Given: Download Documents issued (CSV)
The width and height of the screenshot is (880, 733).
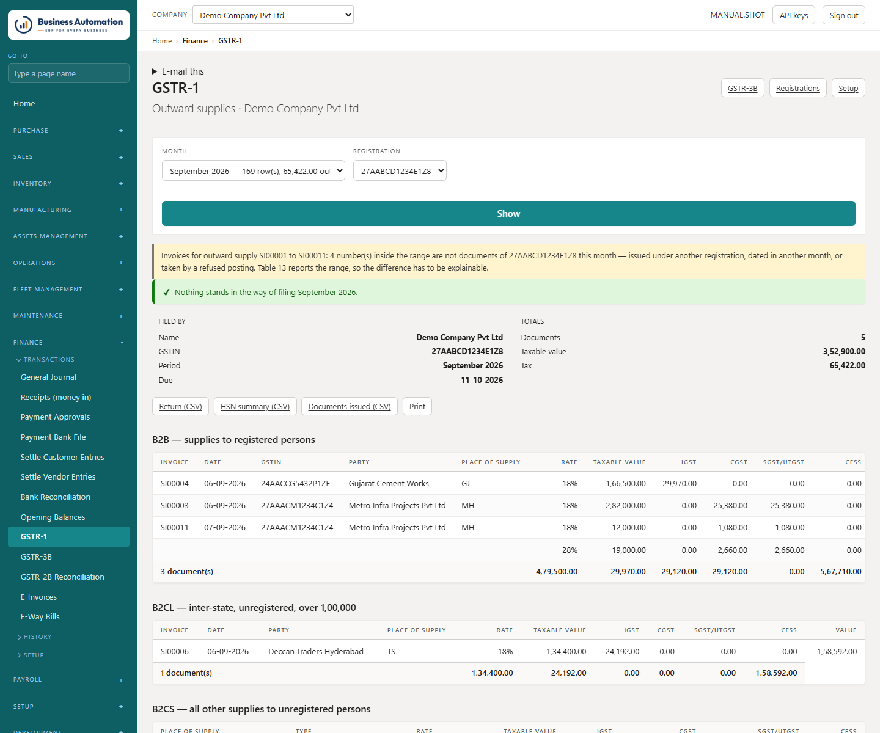Looking at the screenshot, I should 350,407.
